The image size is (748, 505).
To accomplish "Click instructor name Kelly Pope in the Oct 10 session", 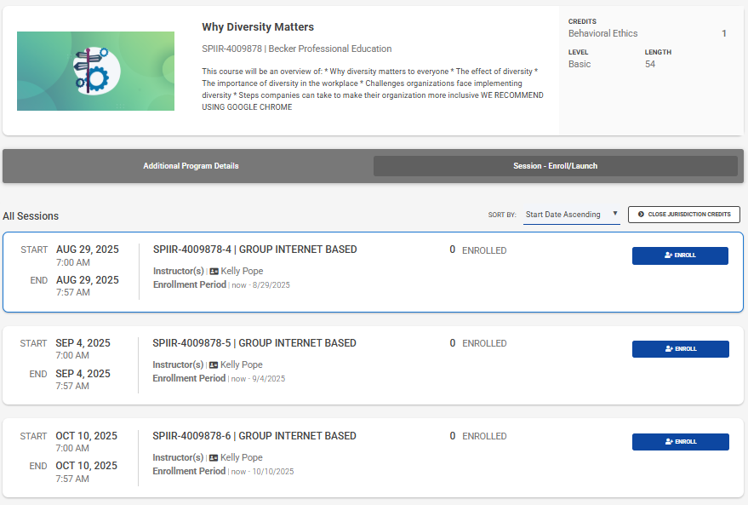I will tap(242, 458).
